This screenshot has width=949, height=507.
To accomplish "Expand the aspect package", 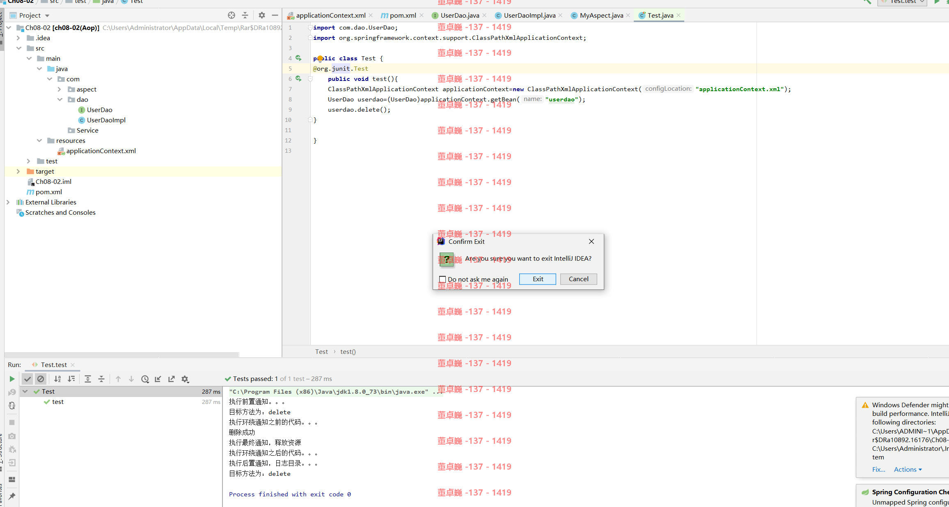I will pos(59,89).
